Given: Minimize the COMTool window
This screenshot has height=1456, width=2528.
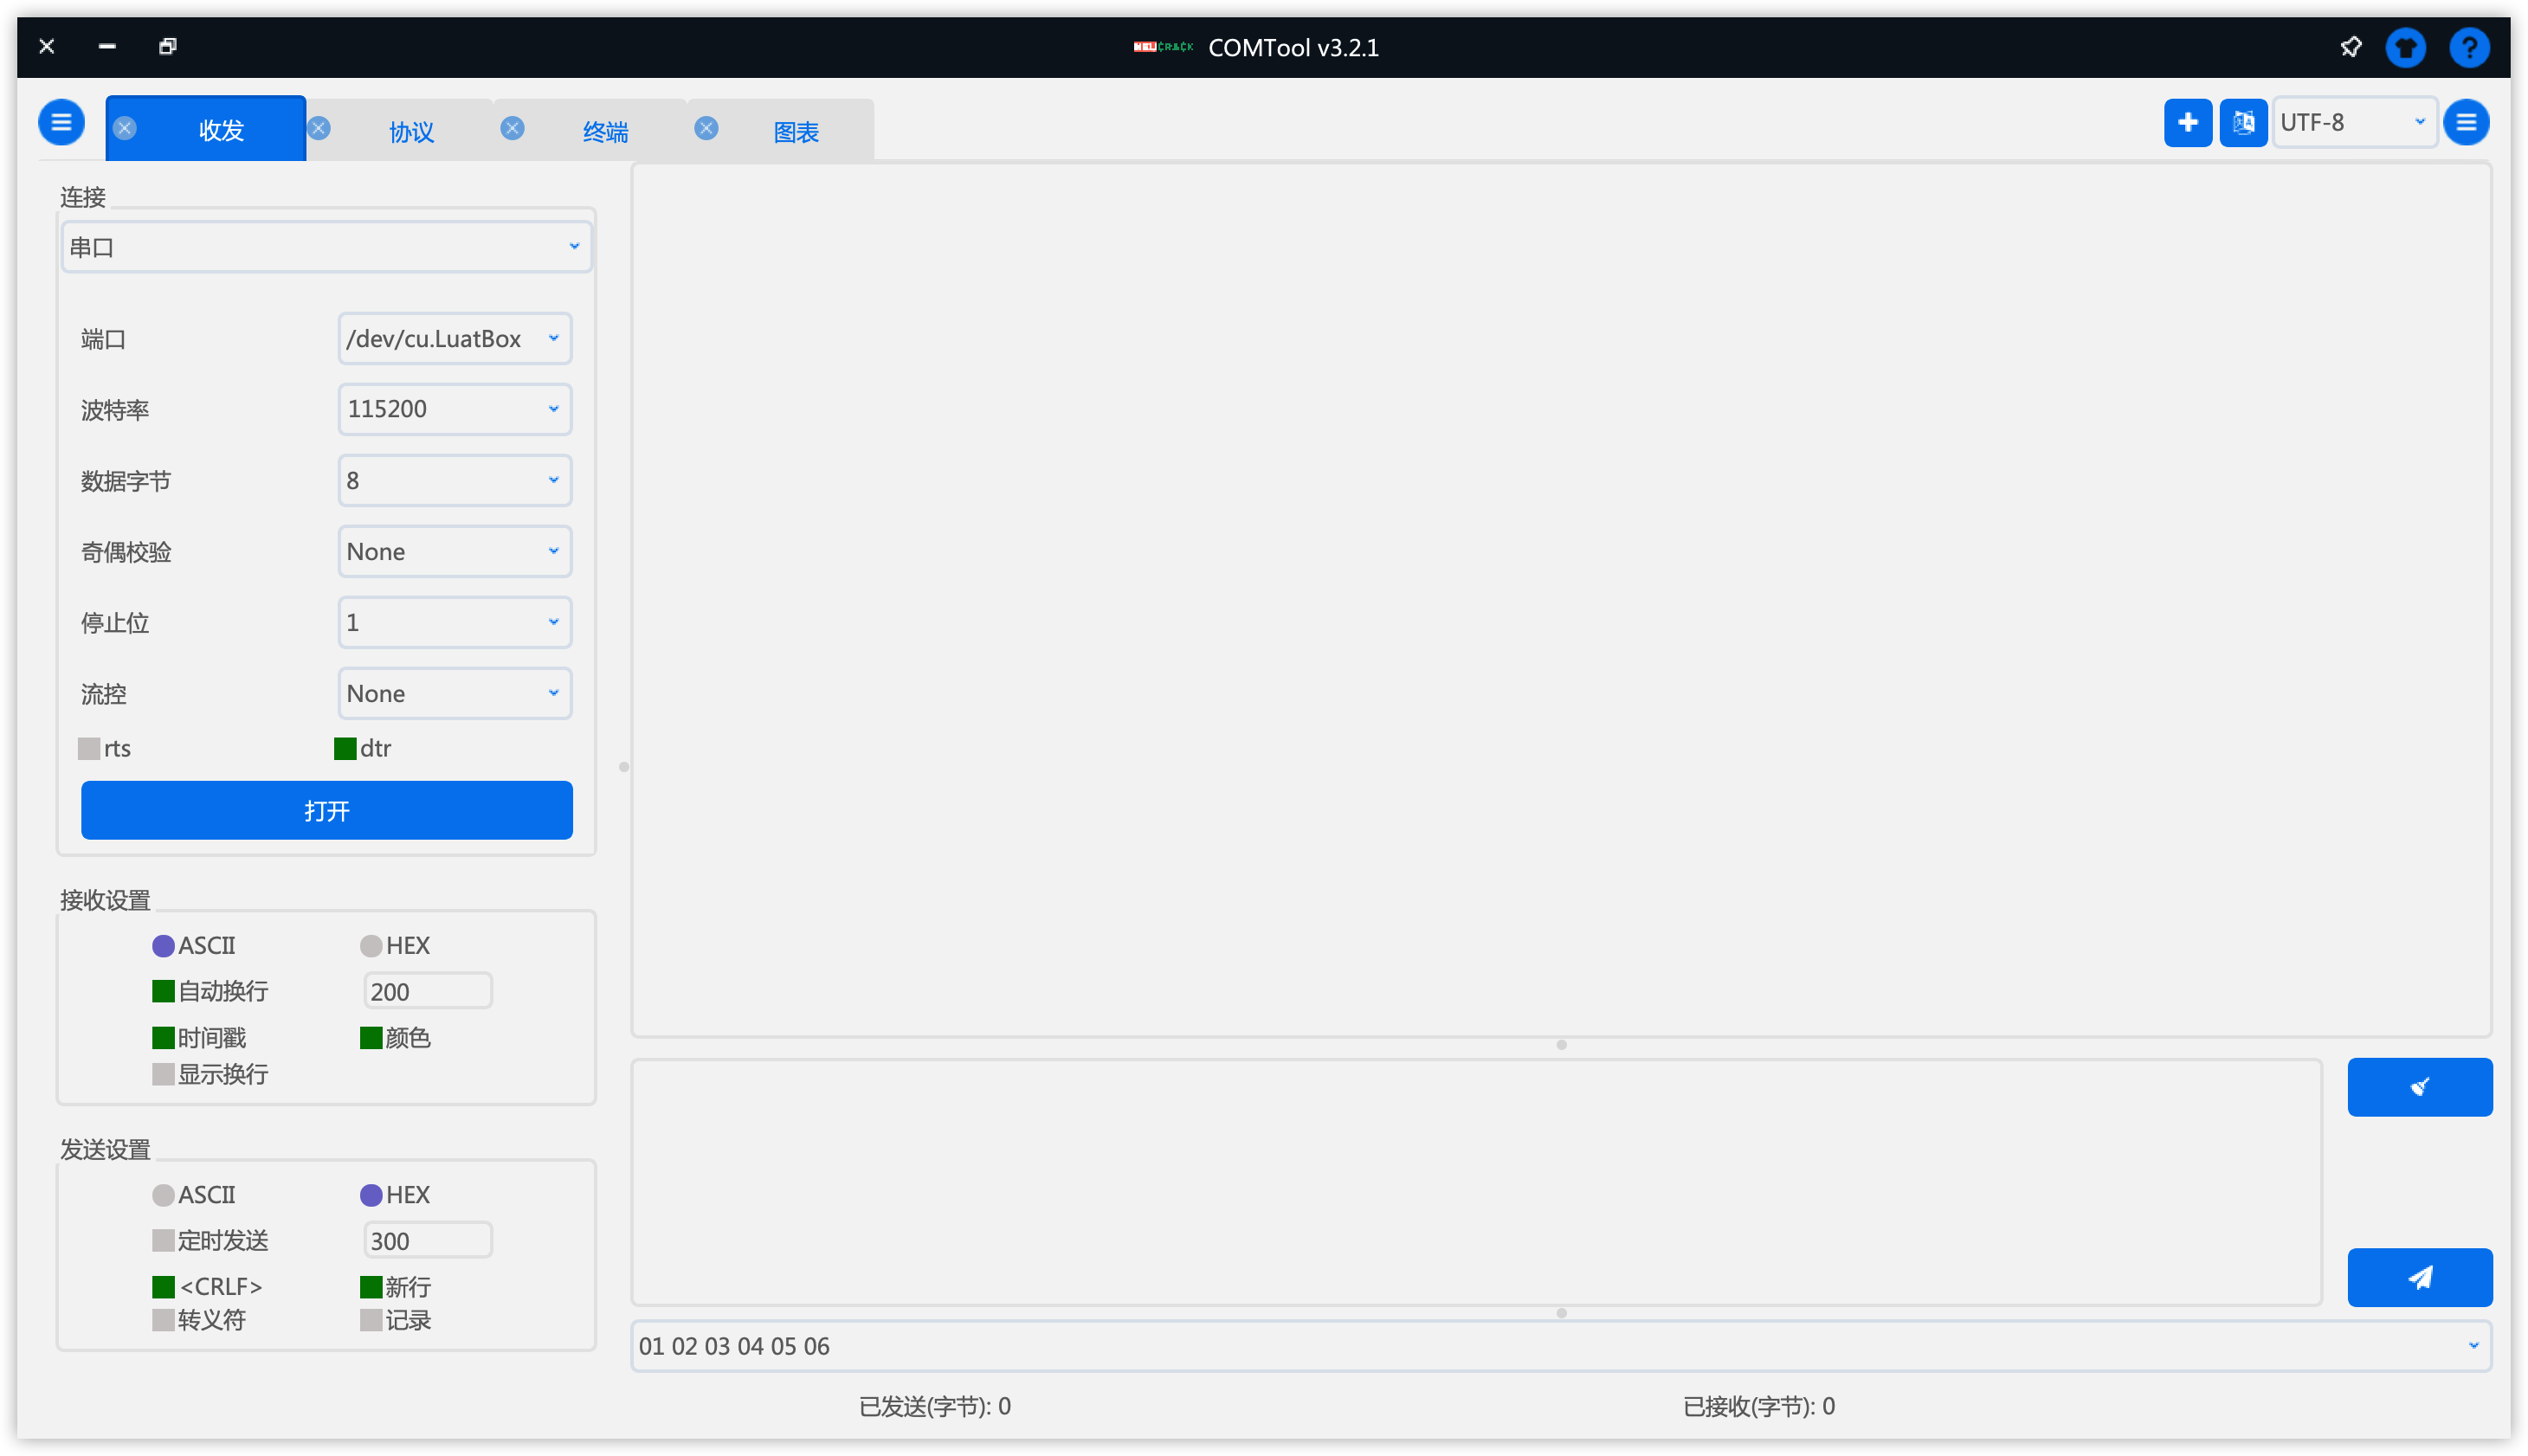Looking at the screenshot, I should (x=107, y=46).
